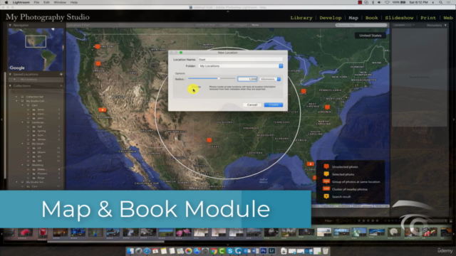Collapse the Collections panel
The image size is (456, 256).
click(10, 86)
